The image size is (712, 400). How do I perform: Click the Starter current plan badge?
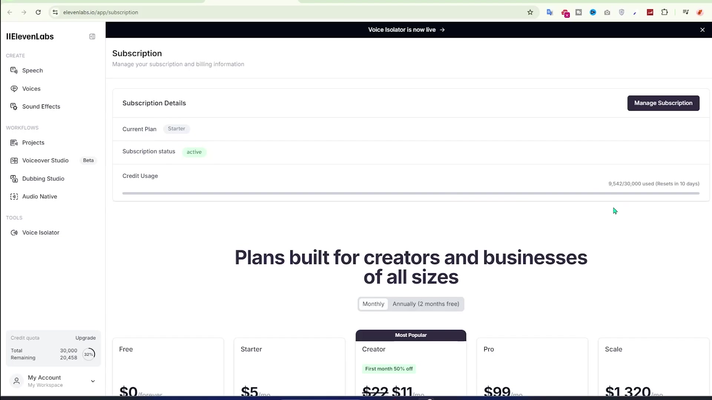tap(177, 129)
